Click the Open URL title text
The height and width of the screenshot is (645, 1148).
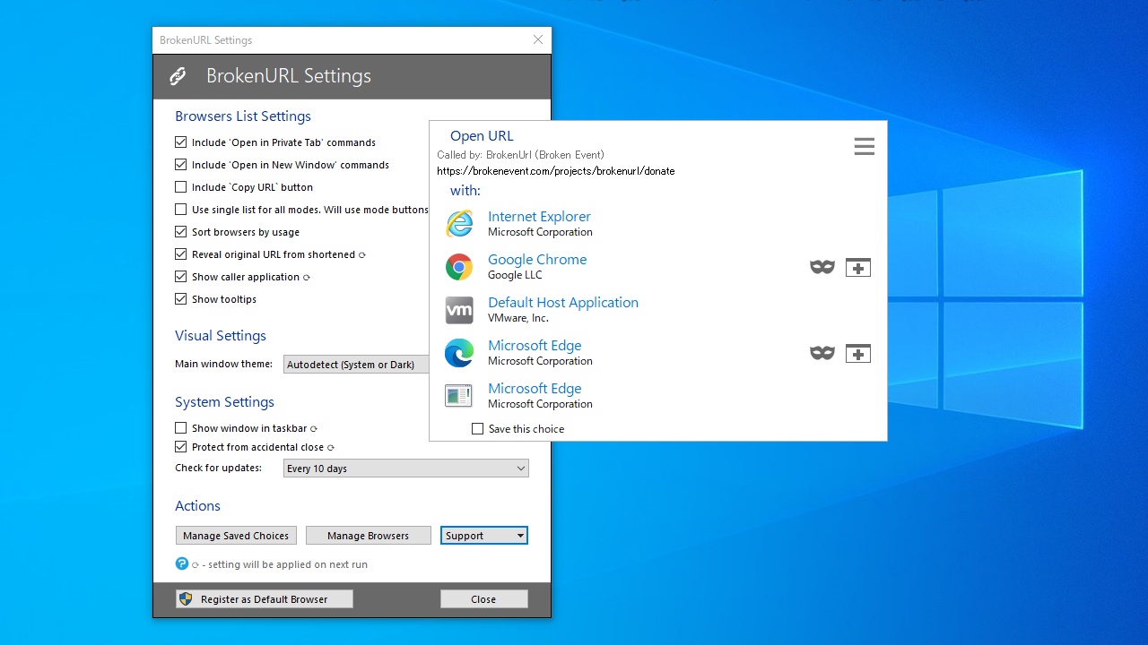(482, 136)
